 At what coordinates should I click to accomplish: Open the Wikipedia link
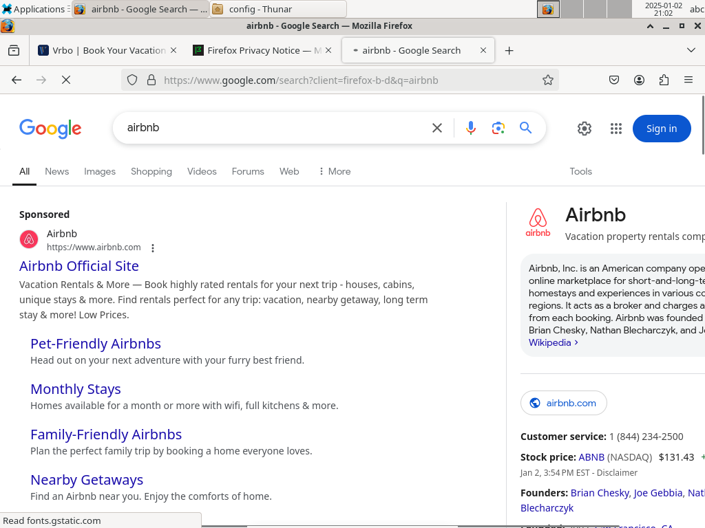(553, 342)
